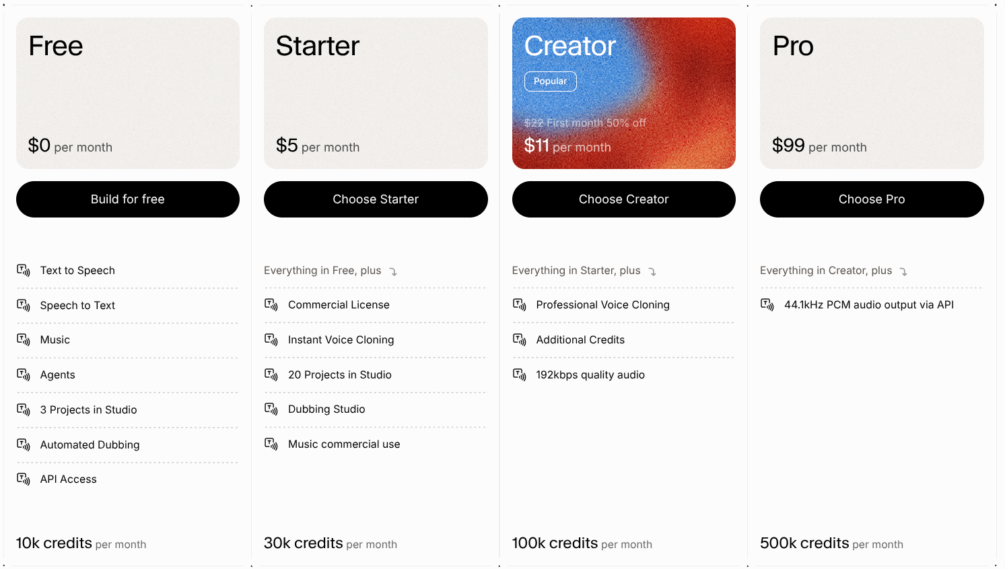
Task: Click the Popular badge on Creator plan
Action: click(x=550, y=81)
